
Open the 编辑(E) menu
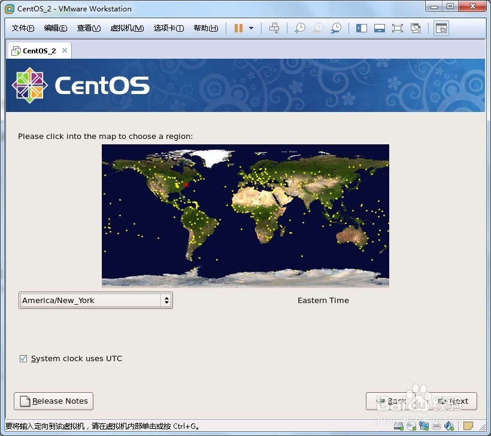[x=56, y=28]
